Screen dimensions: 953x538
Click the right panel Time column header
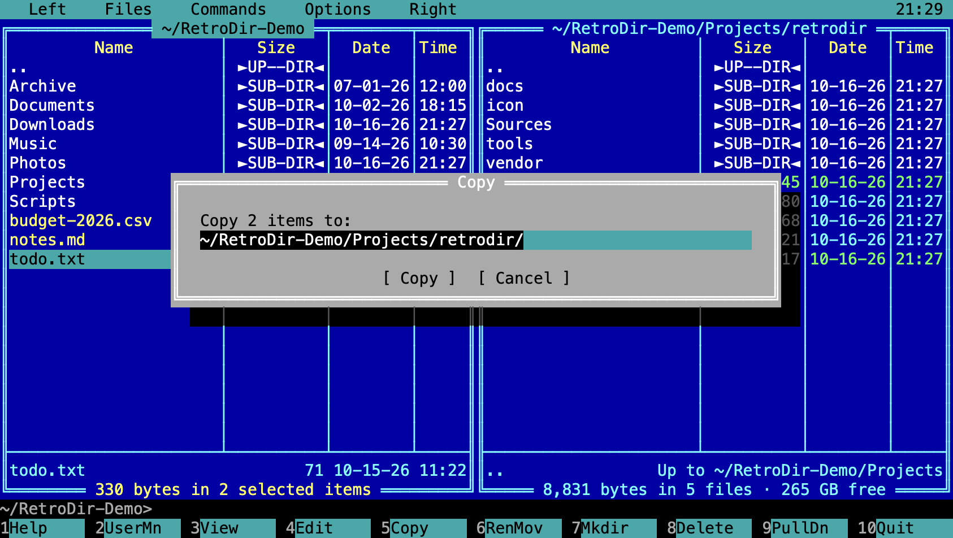tap(915, 47)
